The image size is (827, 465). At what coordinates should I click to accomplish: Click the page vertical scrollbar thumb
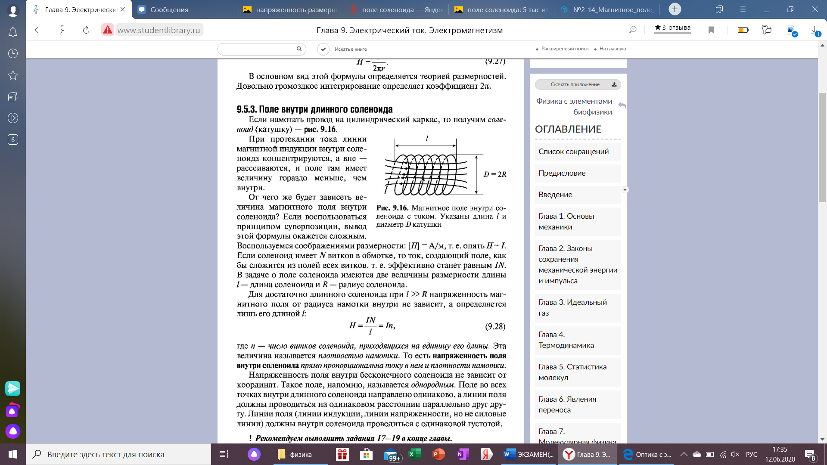[x=822, y=146]
